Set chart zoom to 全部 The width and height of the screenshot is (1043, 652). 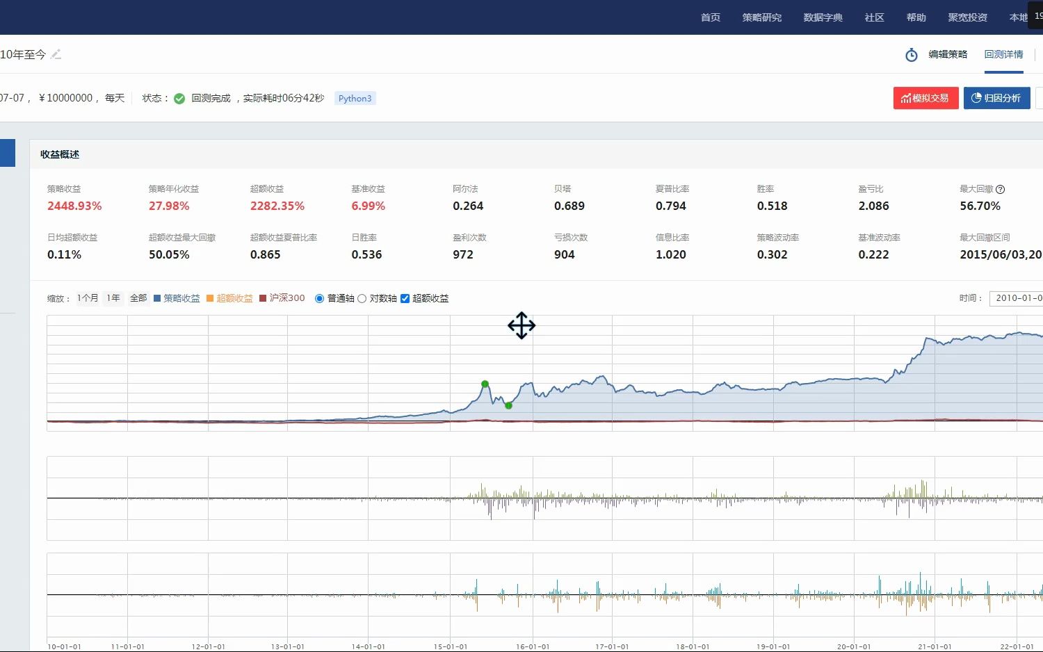click(x=138, y=298)
